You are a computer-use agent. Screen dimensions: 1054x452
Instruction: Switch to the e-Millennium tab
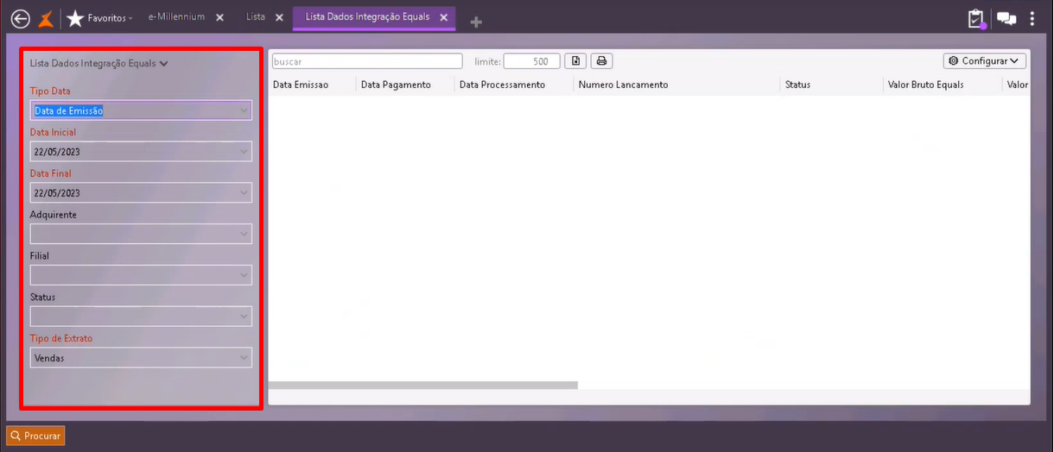(176, 17)
